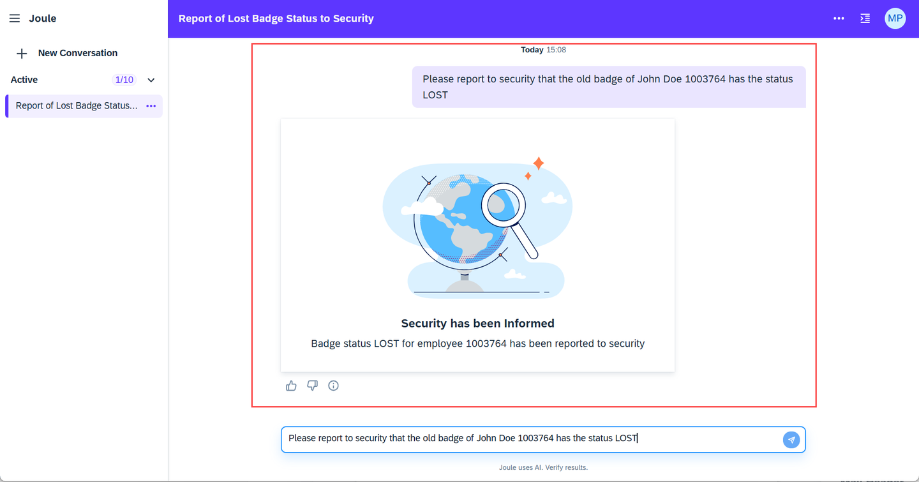This screenshot has width=919, height=482.
Task: Send the message with paper plane button
Action: coord(791,440)
